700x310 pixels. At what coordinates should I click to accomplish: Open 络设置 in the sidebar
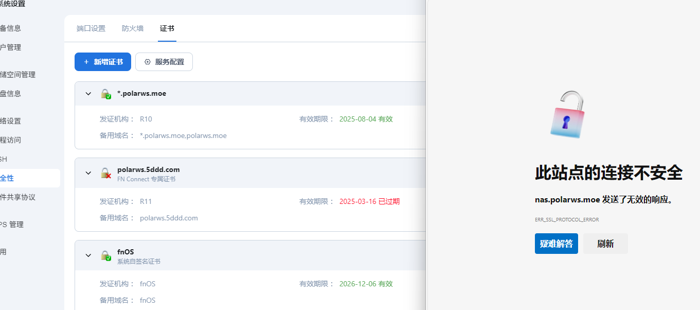(x=10, y=121)
